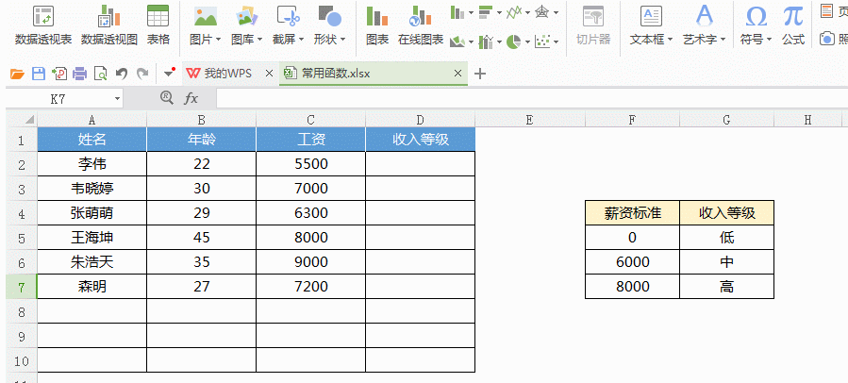Select cell D2 under 收入等级 column
Viewport: 848px width, 383px height.
420,163
